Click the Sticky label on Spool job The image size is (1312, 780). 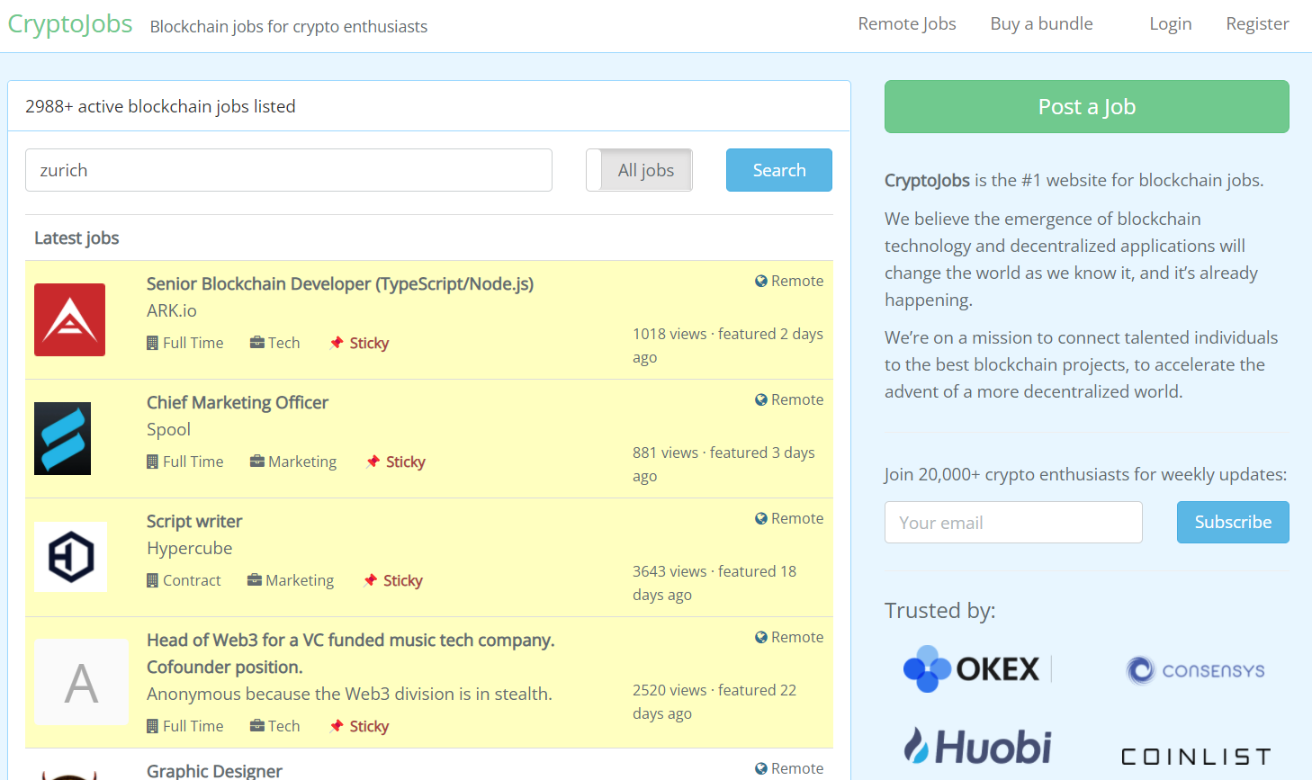[x=406, y=462]
